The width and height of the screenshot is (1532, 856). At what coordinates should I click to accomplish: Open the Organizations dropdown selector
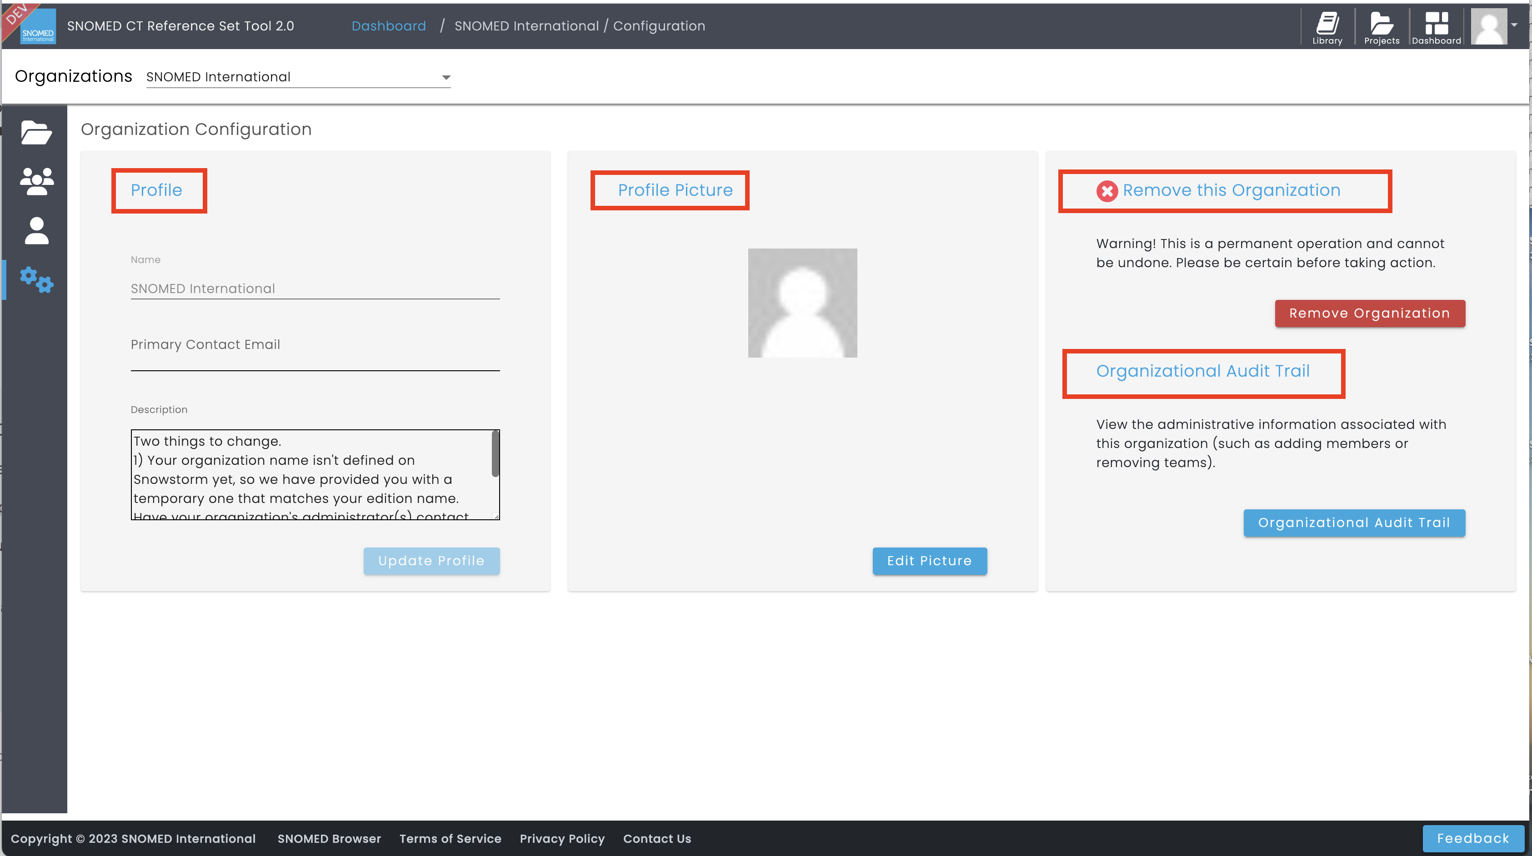pyautogui.click(x=298, y=77)
